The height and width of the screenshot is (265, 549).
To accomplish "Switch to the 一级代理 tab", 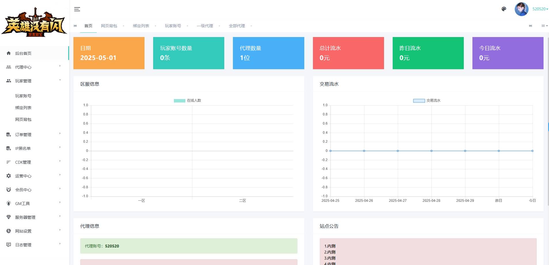I will [205, 26].
